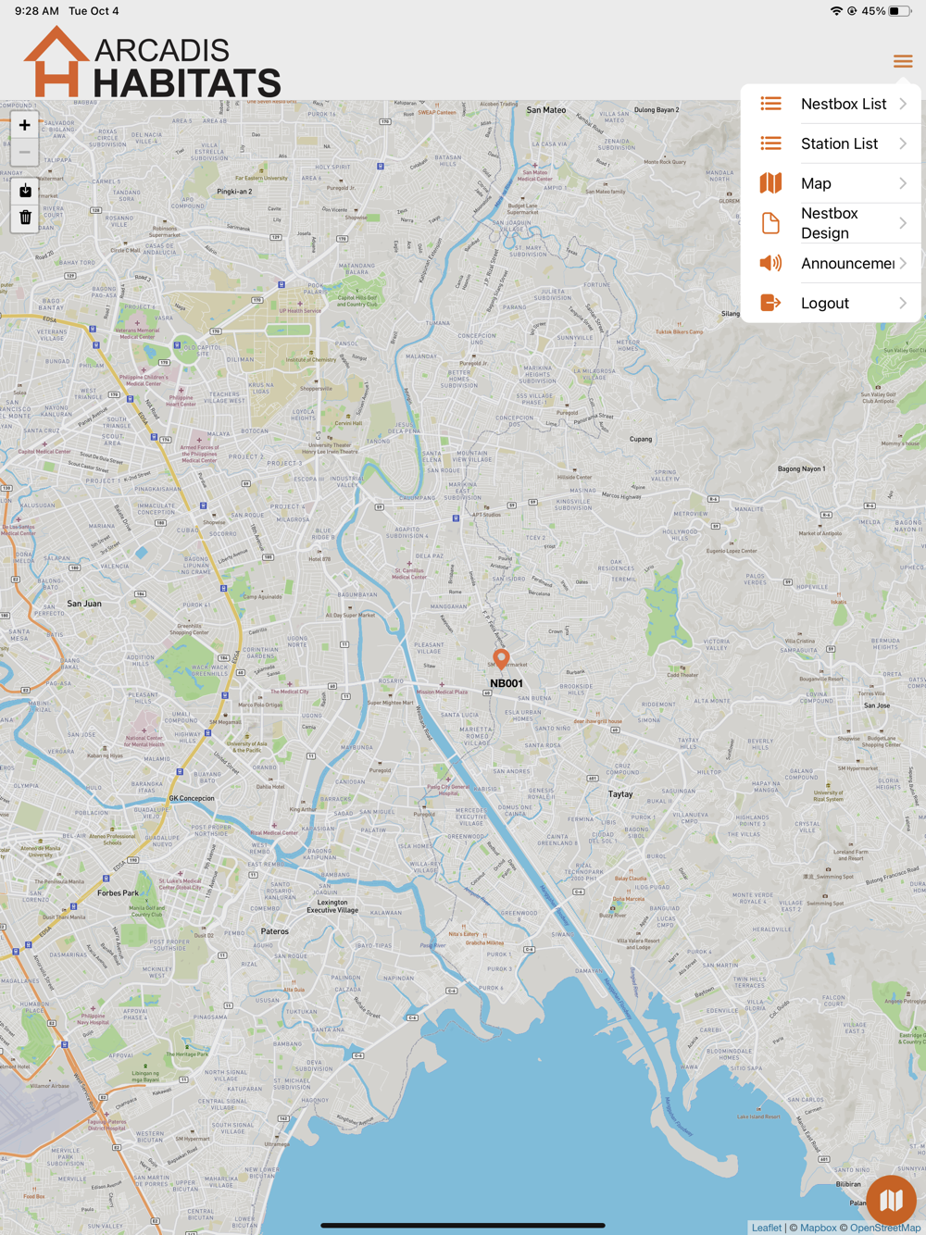Screen dimensions: 926x1235
Task: Close the orange hamburger menu icon
Action: tap(903, 62)
